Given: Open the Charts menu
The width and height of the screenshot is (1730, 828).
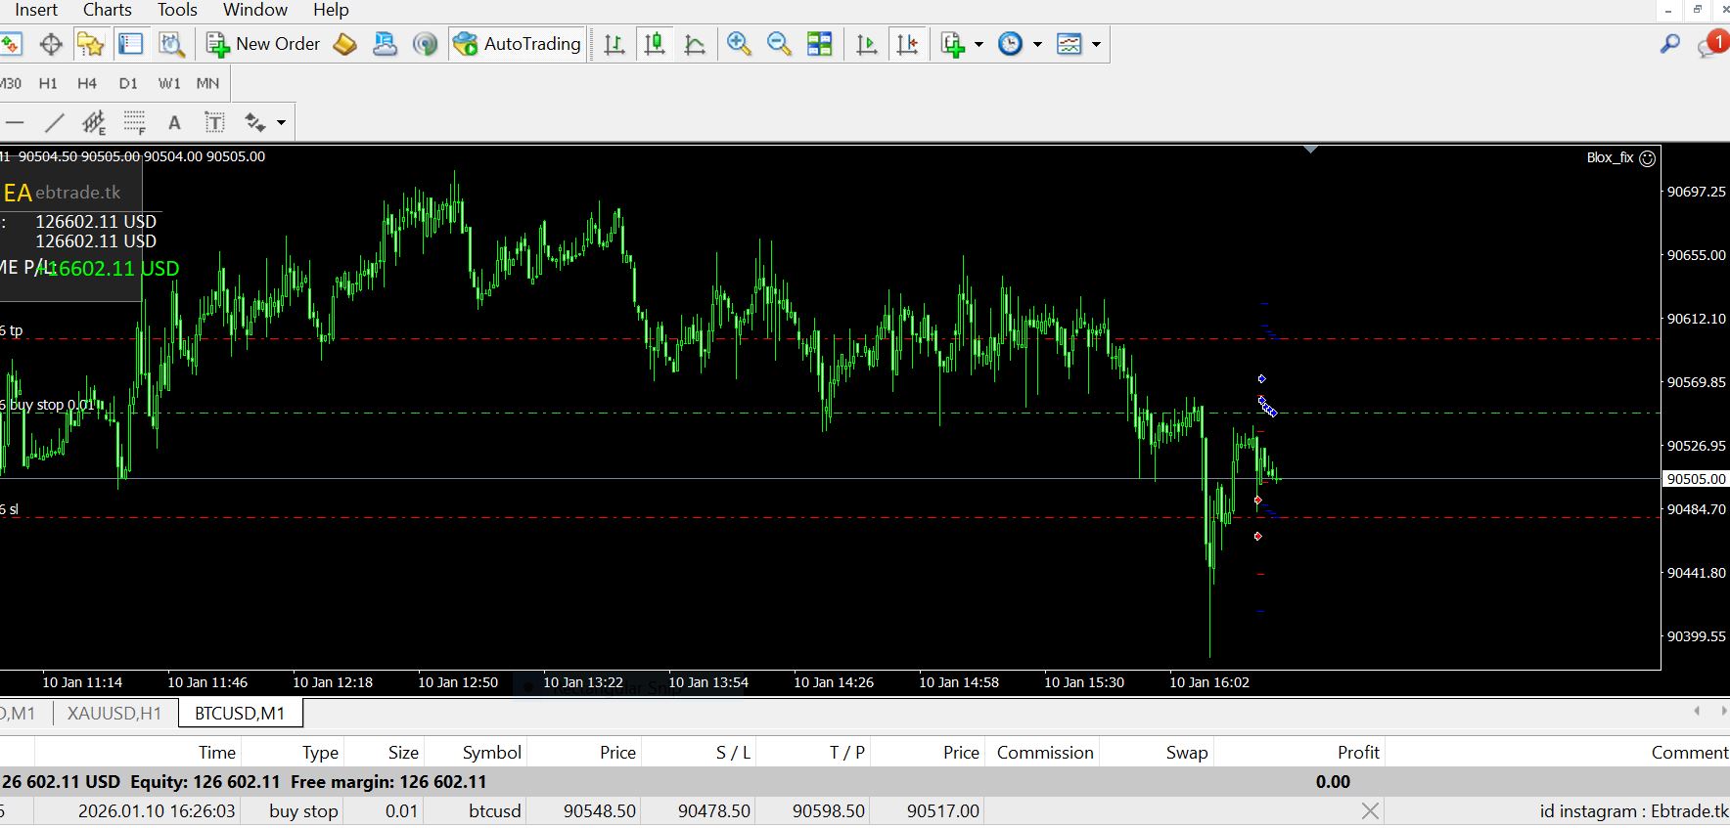Looking at the screenshot, I should [107, 10].
